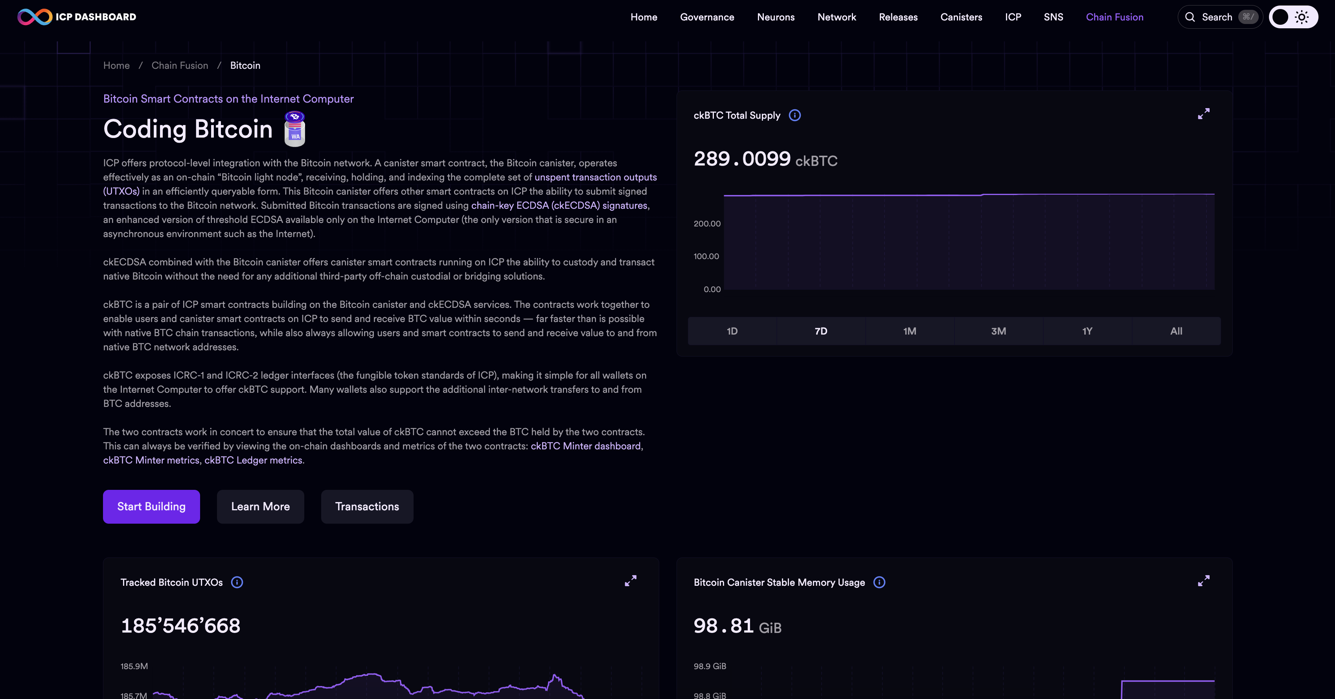Open ckBTC Minter metrics link
Viewport: 1335px width, 699px height.
click(x=151, y=460)
